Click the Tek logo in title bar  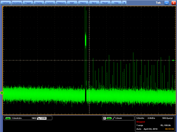point(158,3)
